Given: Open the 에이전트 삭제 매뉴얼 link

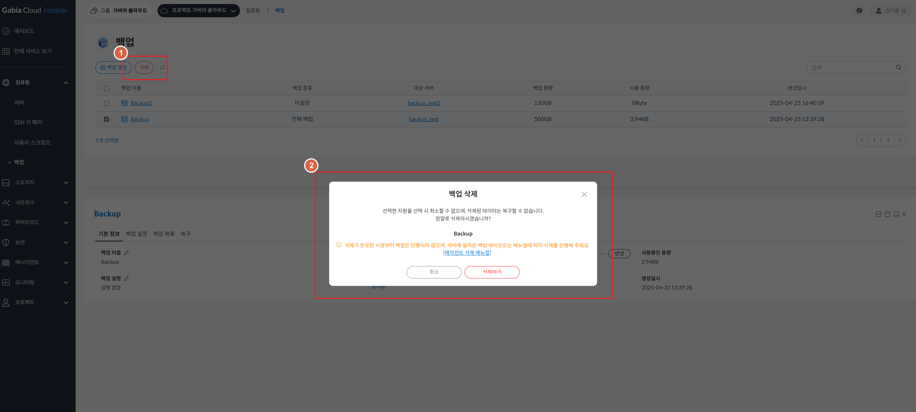Looking at the screenshot, I should (467, 253).
